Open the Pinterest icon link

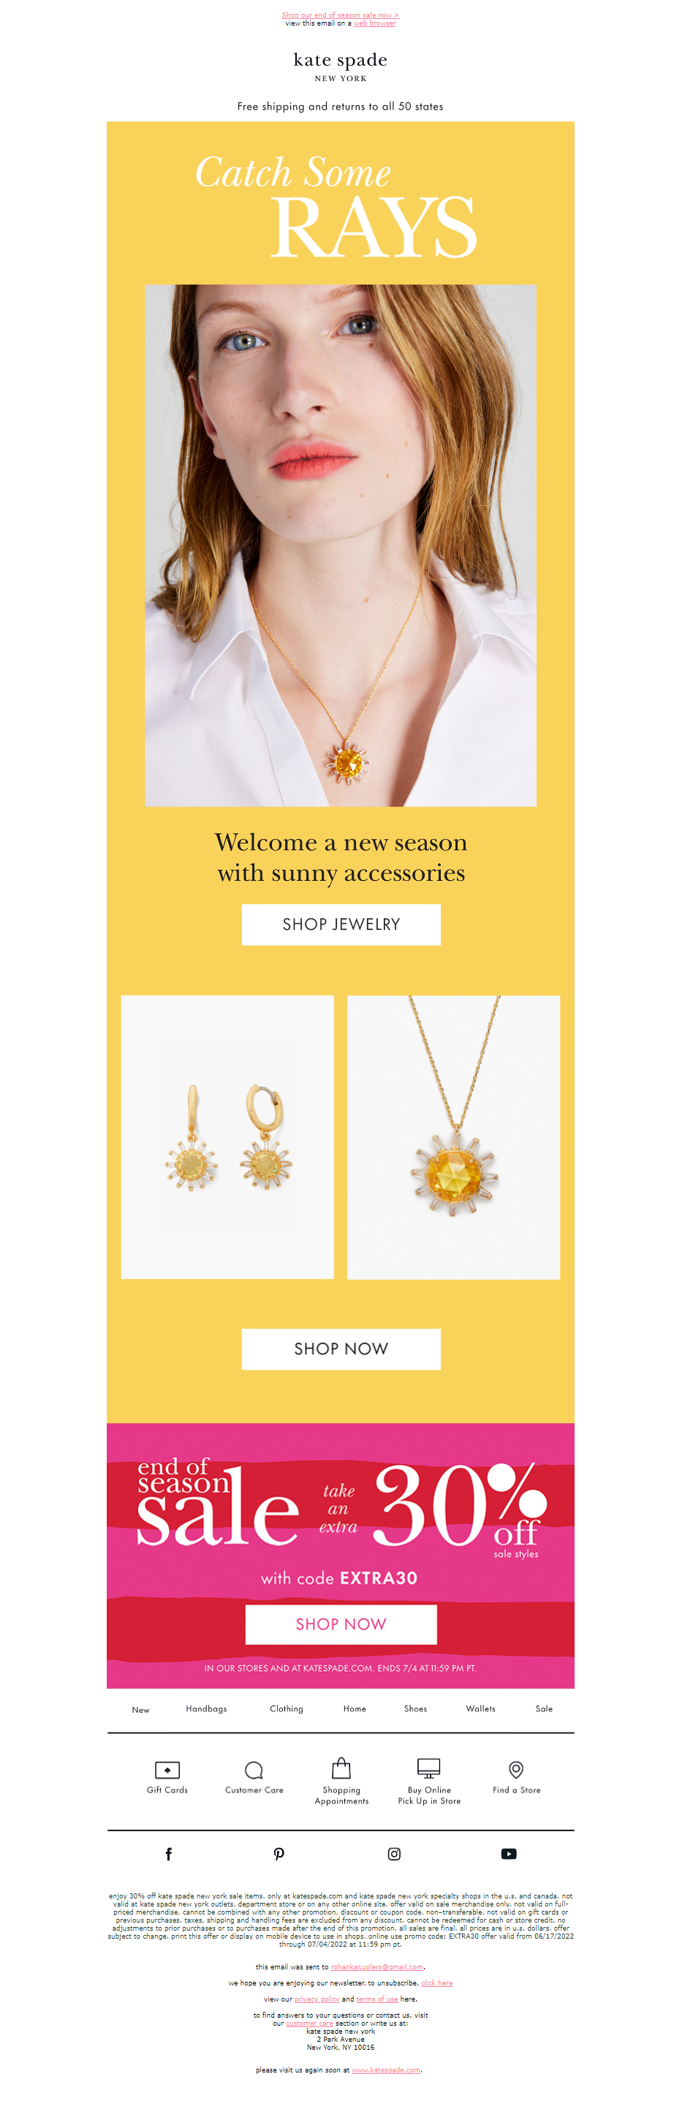pyautogui.click(x=279, y=1854)
